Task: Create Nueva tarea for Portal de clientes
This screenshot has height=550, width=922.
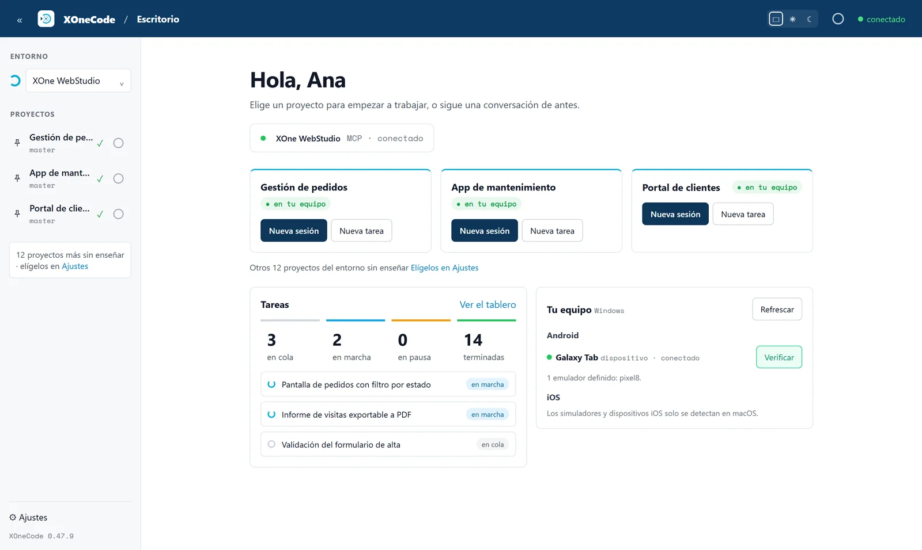Action: point(743,214)
